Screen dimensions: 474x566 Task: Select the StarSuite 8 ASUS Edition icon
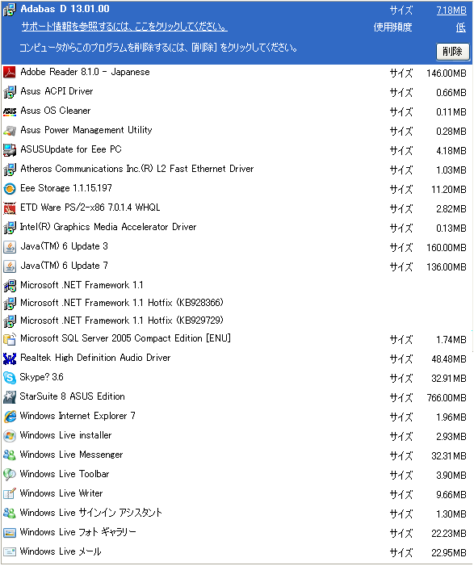[10, 397]
